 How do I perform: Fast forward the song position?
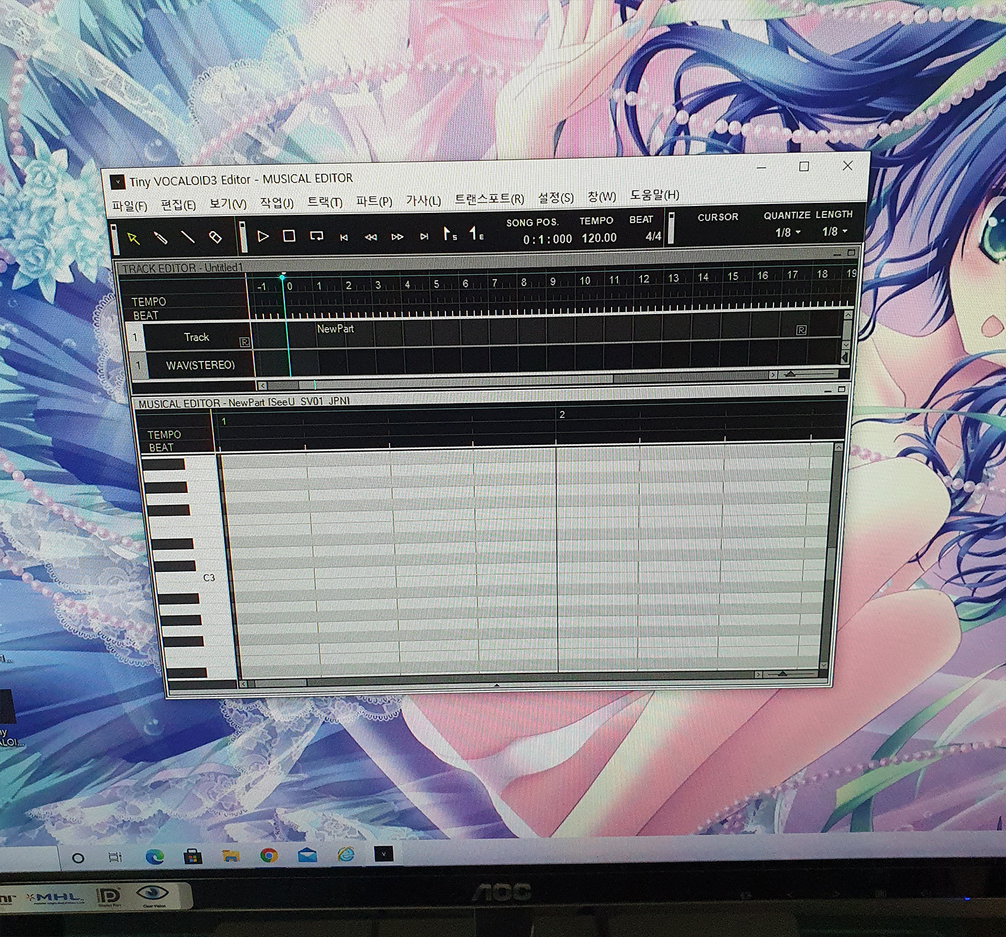(397, 237)
